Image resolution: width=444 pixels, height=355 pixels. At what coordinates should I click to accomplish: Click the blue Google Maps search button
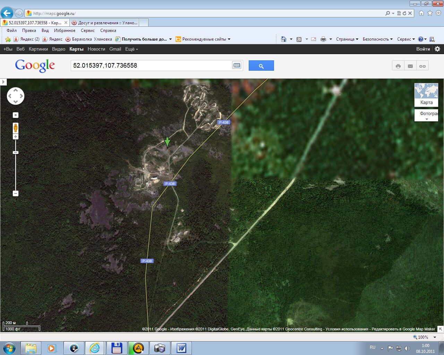click(261, 66)
